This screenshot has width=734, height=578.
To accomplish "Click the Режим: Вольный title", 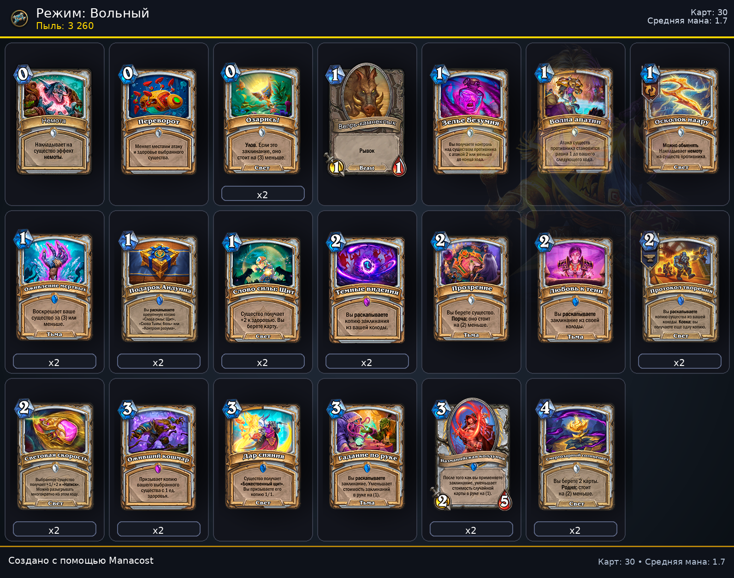I will point(93,13).
